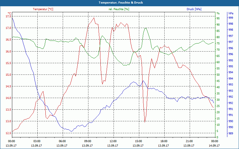Click green humidity axis value '75'
The image size is (239, 149).
click(x=218, y=44)
